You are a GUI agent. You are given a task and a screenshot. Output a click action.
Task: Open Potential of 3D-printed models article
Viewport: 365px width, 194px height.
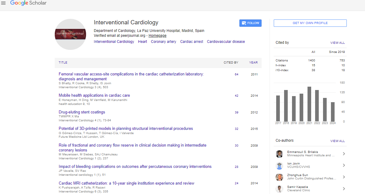(126, 128)
